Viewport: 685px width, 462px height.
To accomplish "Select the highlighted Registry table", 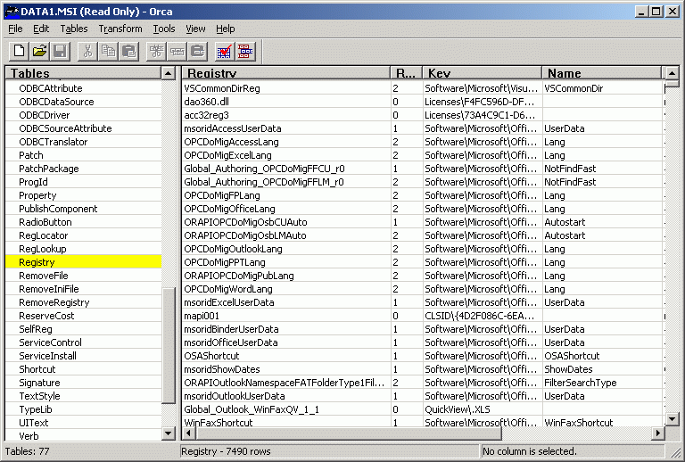I will [84, 262].
